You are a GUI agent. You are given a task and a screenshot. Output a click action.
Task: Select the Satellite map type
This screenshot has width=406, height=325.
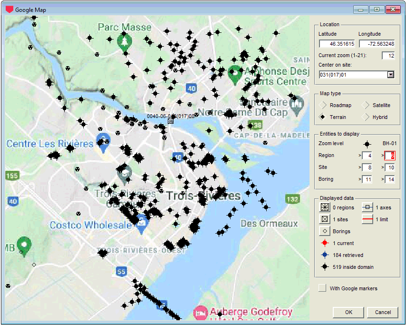click(366, 105)
